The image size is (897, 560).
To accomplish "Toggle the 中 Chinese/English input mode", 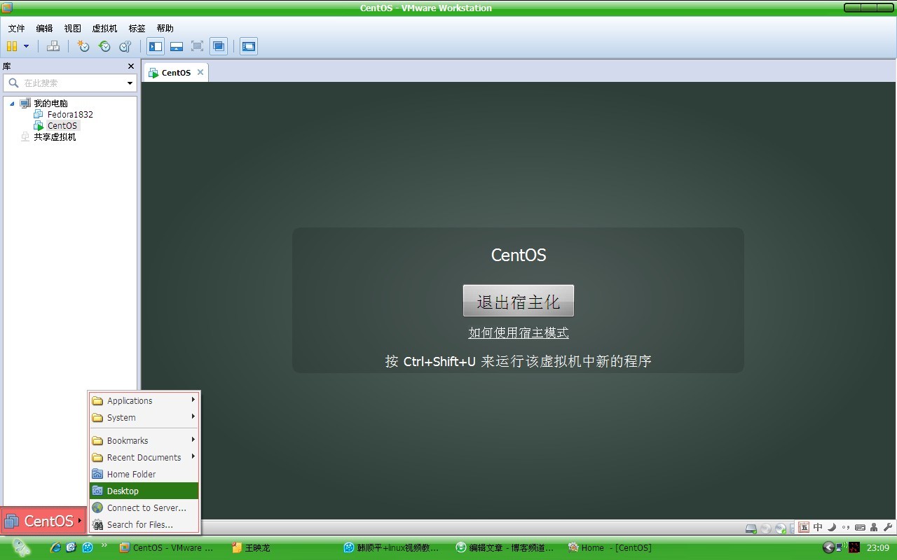I will pos(818,528).
